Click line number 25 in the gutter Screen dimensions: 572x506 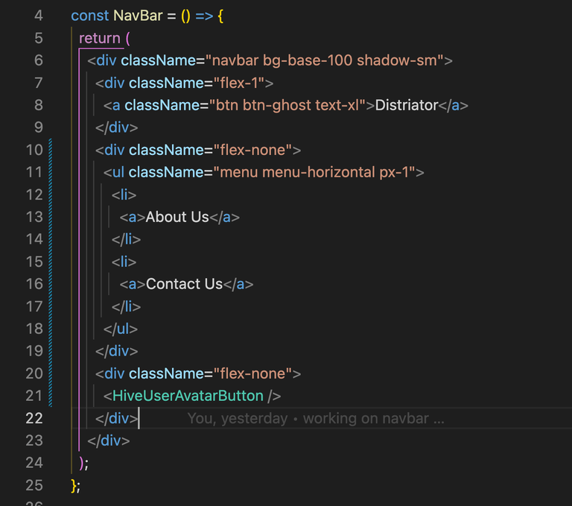(x=34, y=486)
